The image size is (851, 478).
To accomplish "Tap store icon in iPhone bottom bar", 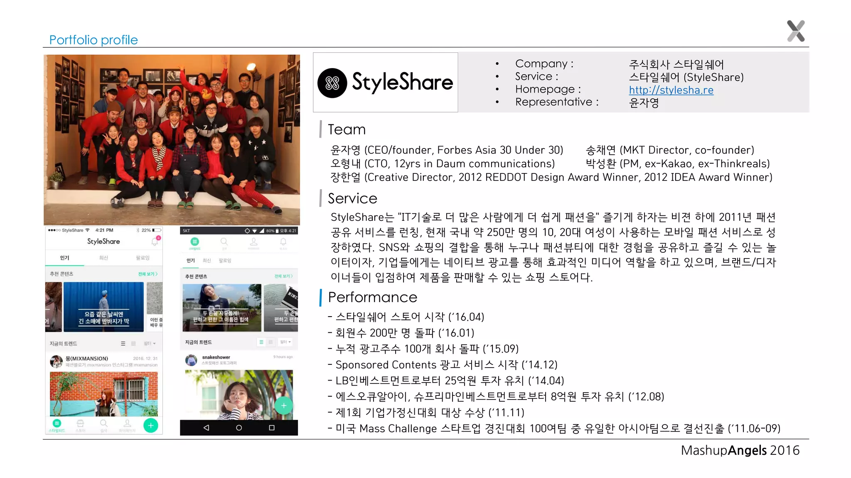I will click(x=80, y=424).
